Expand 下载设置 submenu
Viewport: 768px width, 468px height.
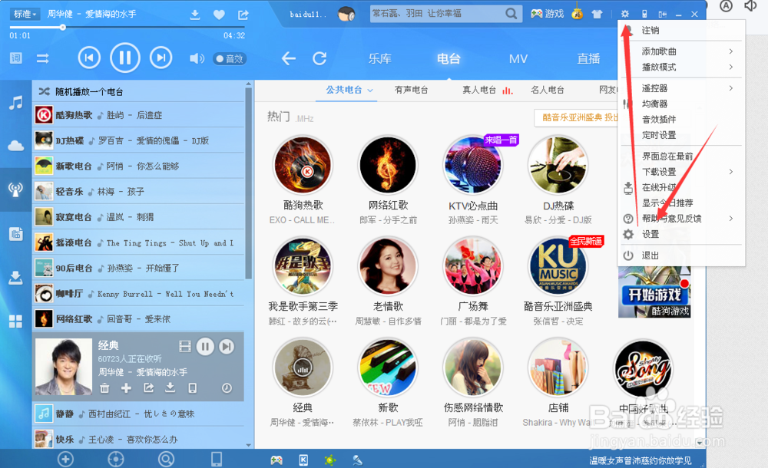[731, 172]
